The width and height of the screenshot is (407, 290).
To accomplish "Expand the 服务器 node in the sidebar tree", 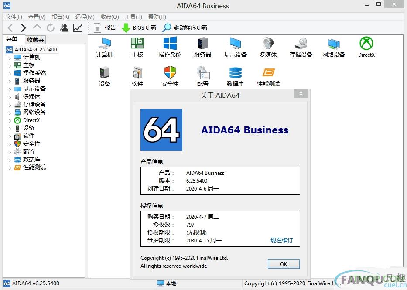I will tap(10, 82).
